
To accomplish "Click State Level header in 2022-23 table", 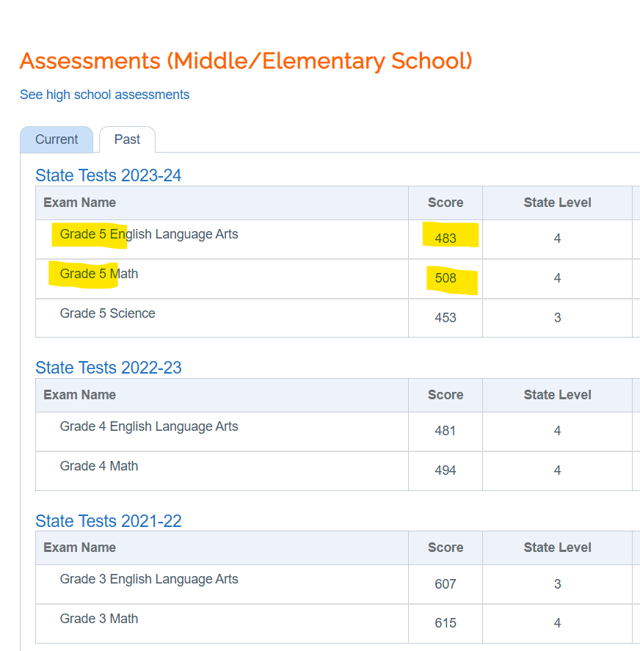I will (557, 395).
